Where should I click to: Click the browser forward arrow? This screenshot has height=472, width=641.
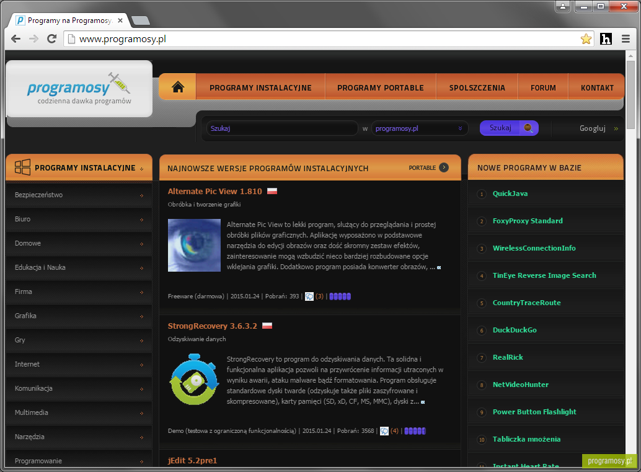point(34,39)
